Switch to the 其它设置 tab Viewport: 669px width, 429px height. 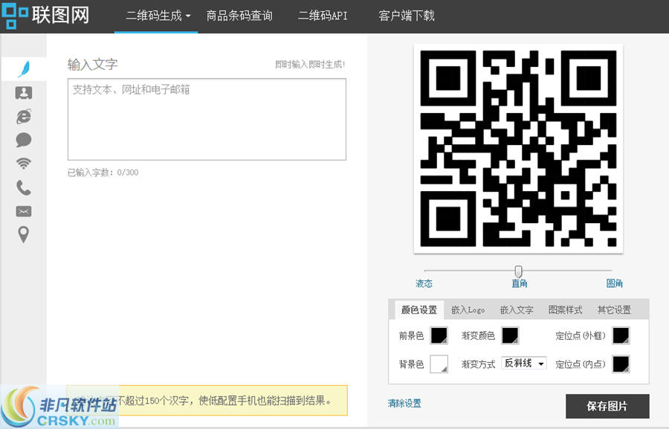614,310
